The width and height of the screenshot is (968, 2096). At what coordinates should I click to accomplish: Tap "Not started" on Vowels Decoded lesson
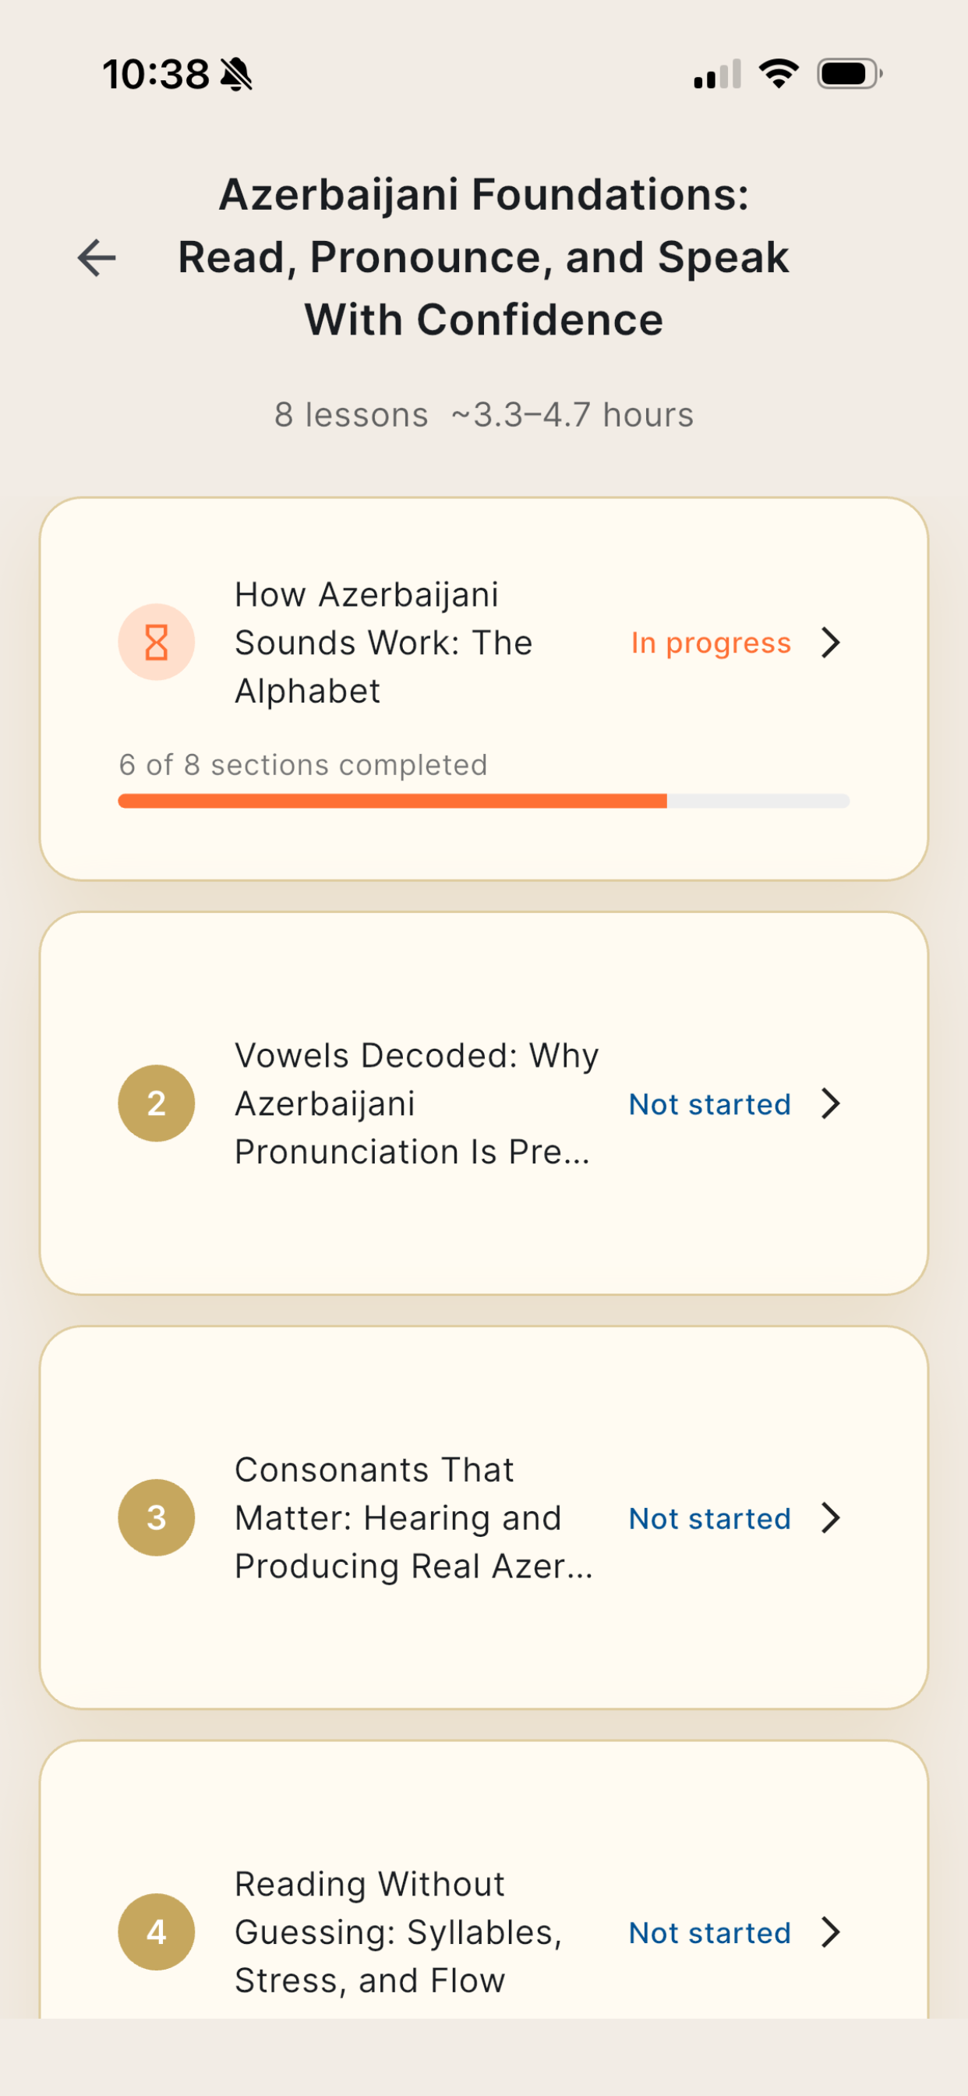coord(709,1104)
